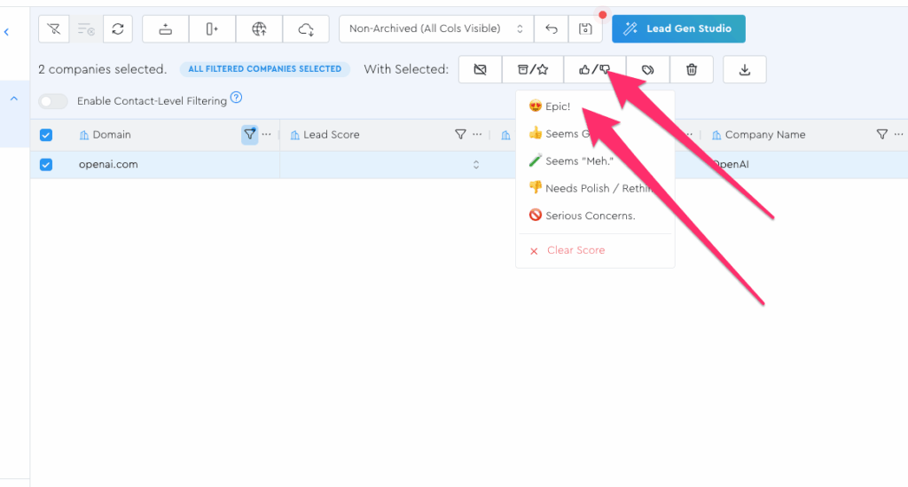This screenshot has width=908, height=487.
Task: Uncheck the select-all header checkbox
Action: (46, 135)
